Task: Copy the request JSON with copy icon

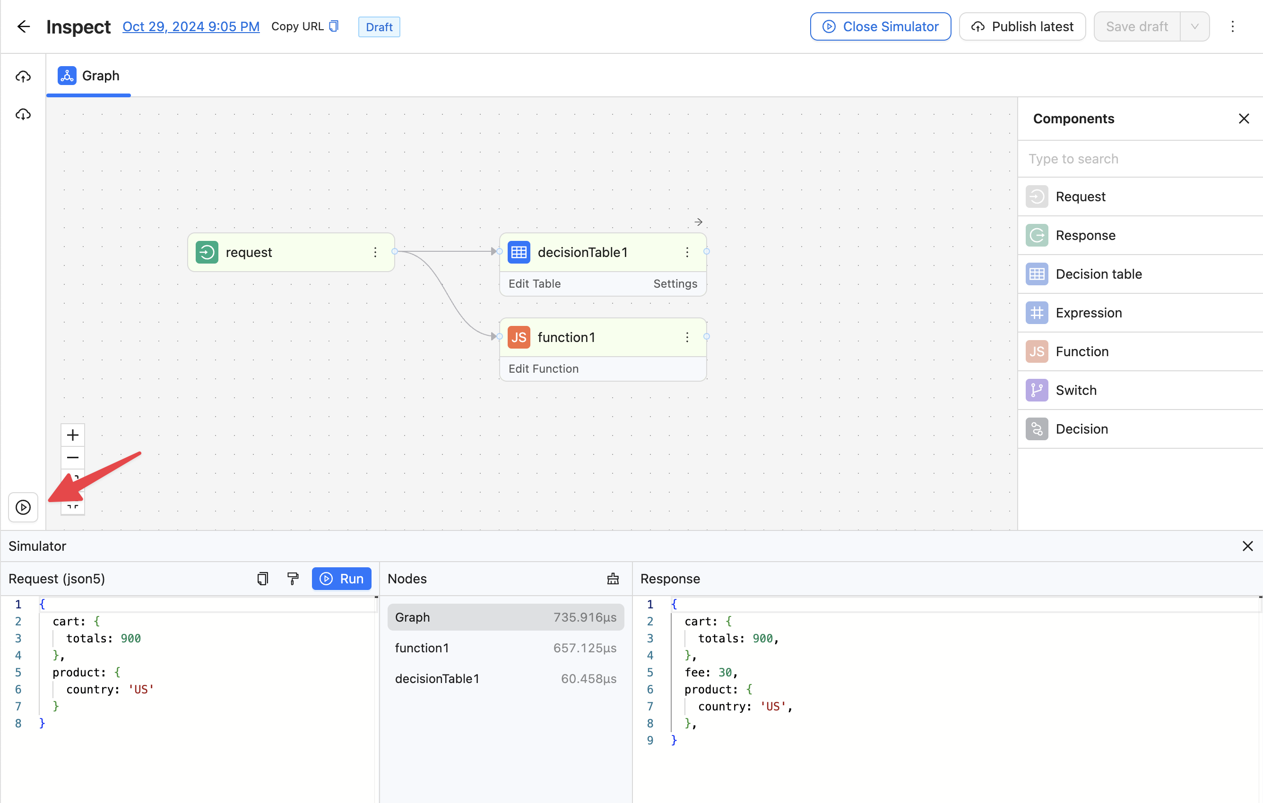Action: tap(263, 579)
